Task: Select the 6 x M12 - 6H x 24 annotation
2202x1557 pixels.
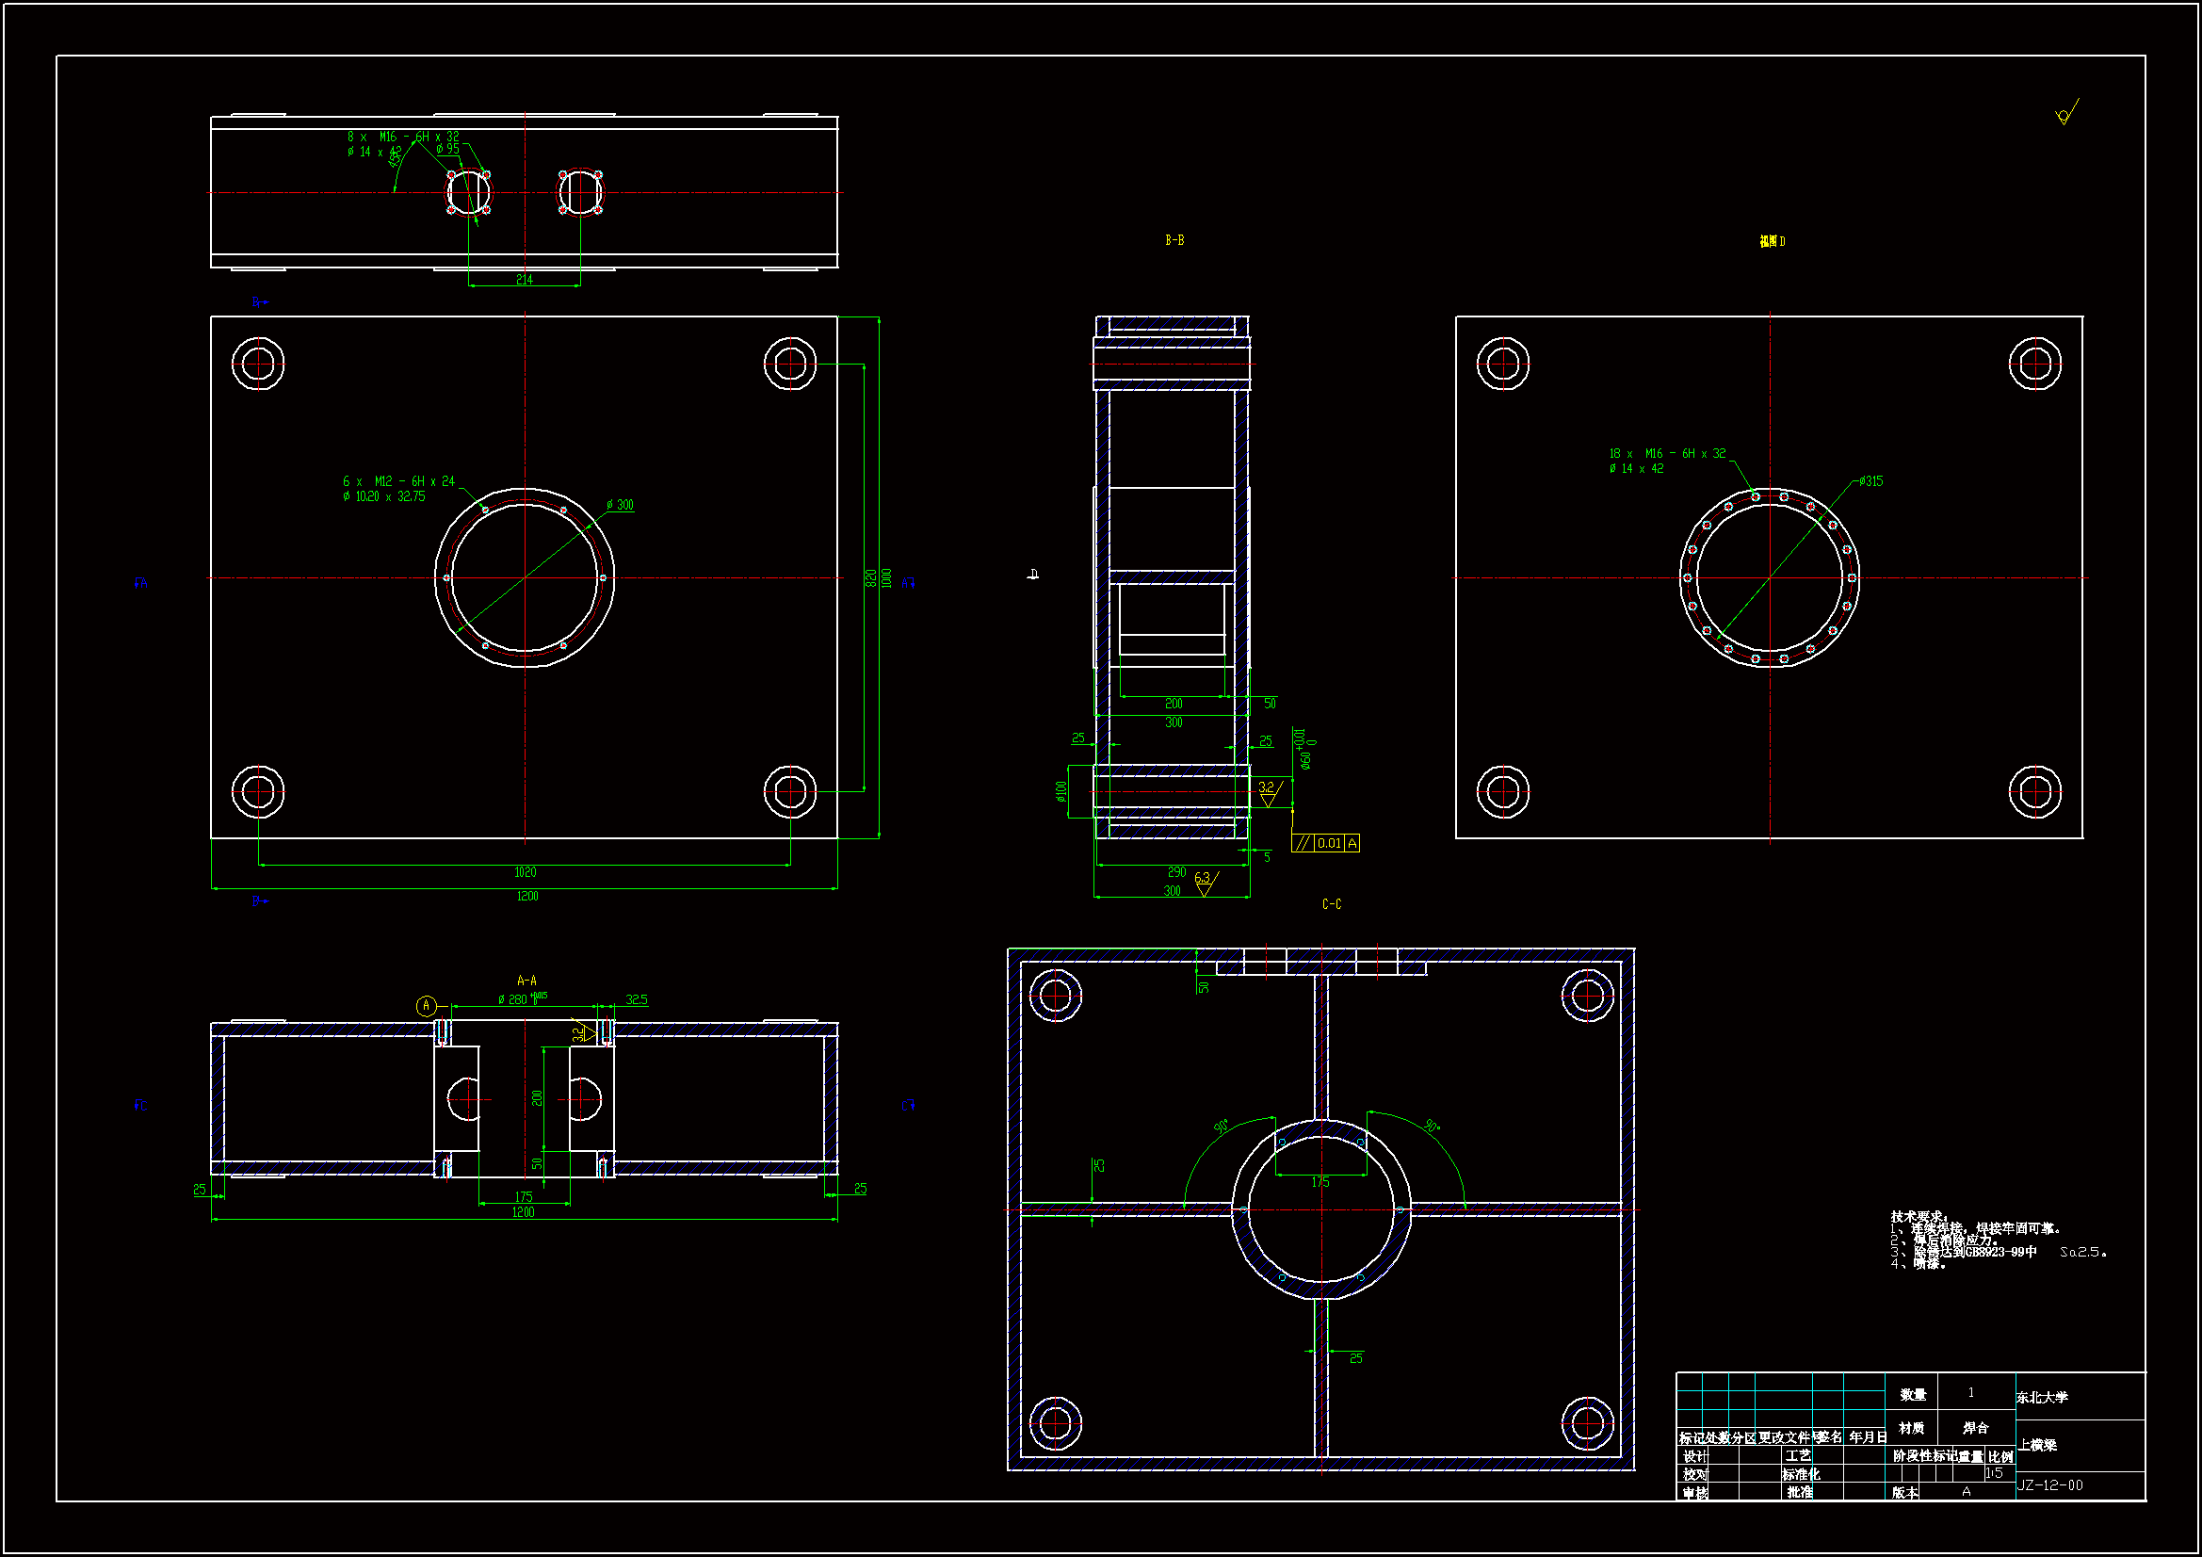Action: pos(399,481)
